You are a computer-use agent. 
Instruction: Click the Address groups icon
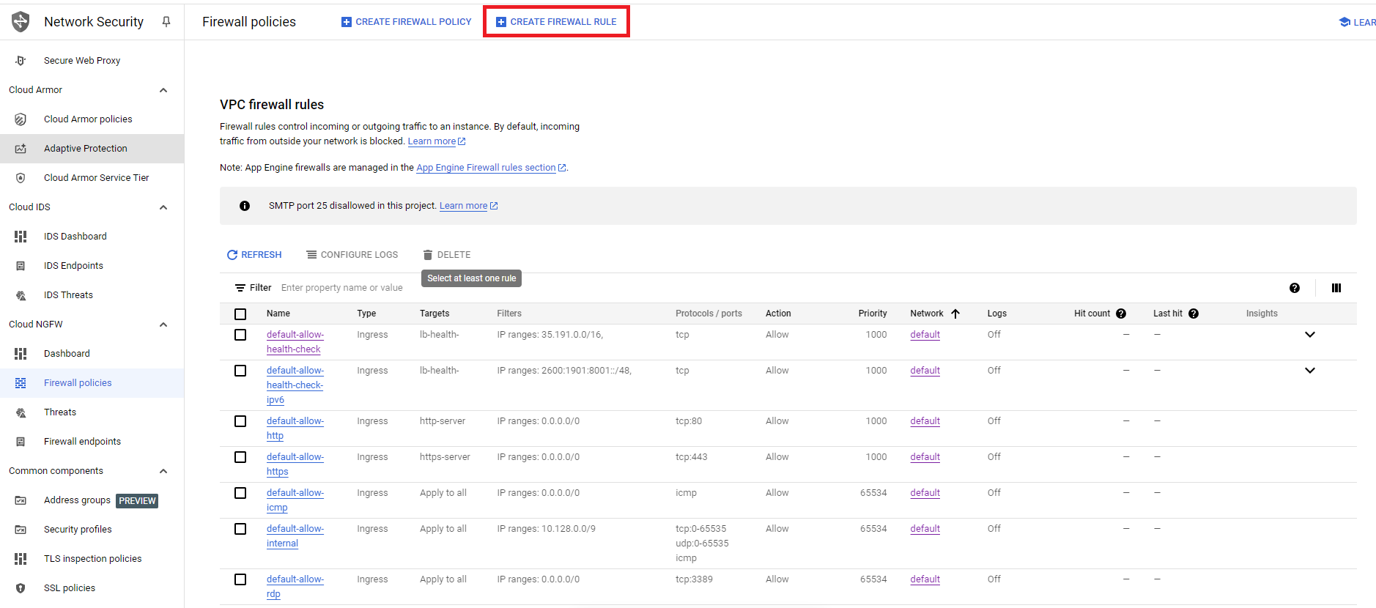click(x=21, y=500)
